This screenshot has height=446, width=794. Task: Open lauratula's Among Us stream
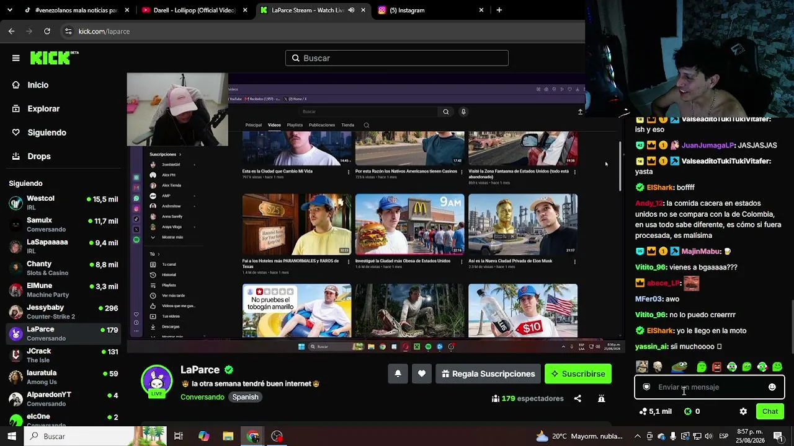(63, 377)
